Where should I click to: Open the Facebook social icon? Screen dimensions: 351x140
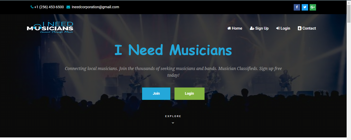point(297,7)
